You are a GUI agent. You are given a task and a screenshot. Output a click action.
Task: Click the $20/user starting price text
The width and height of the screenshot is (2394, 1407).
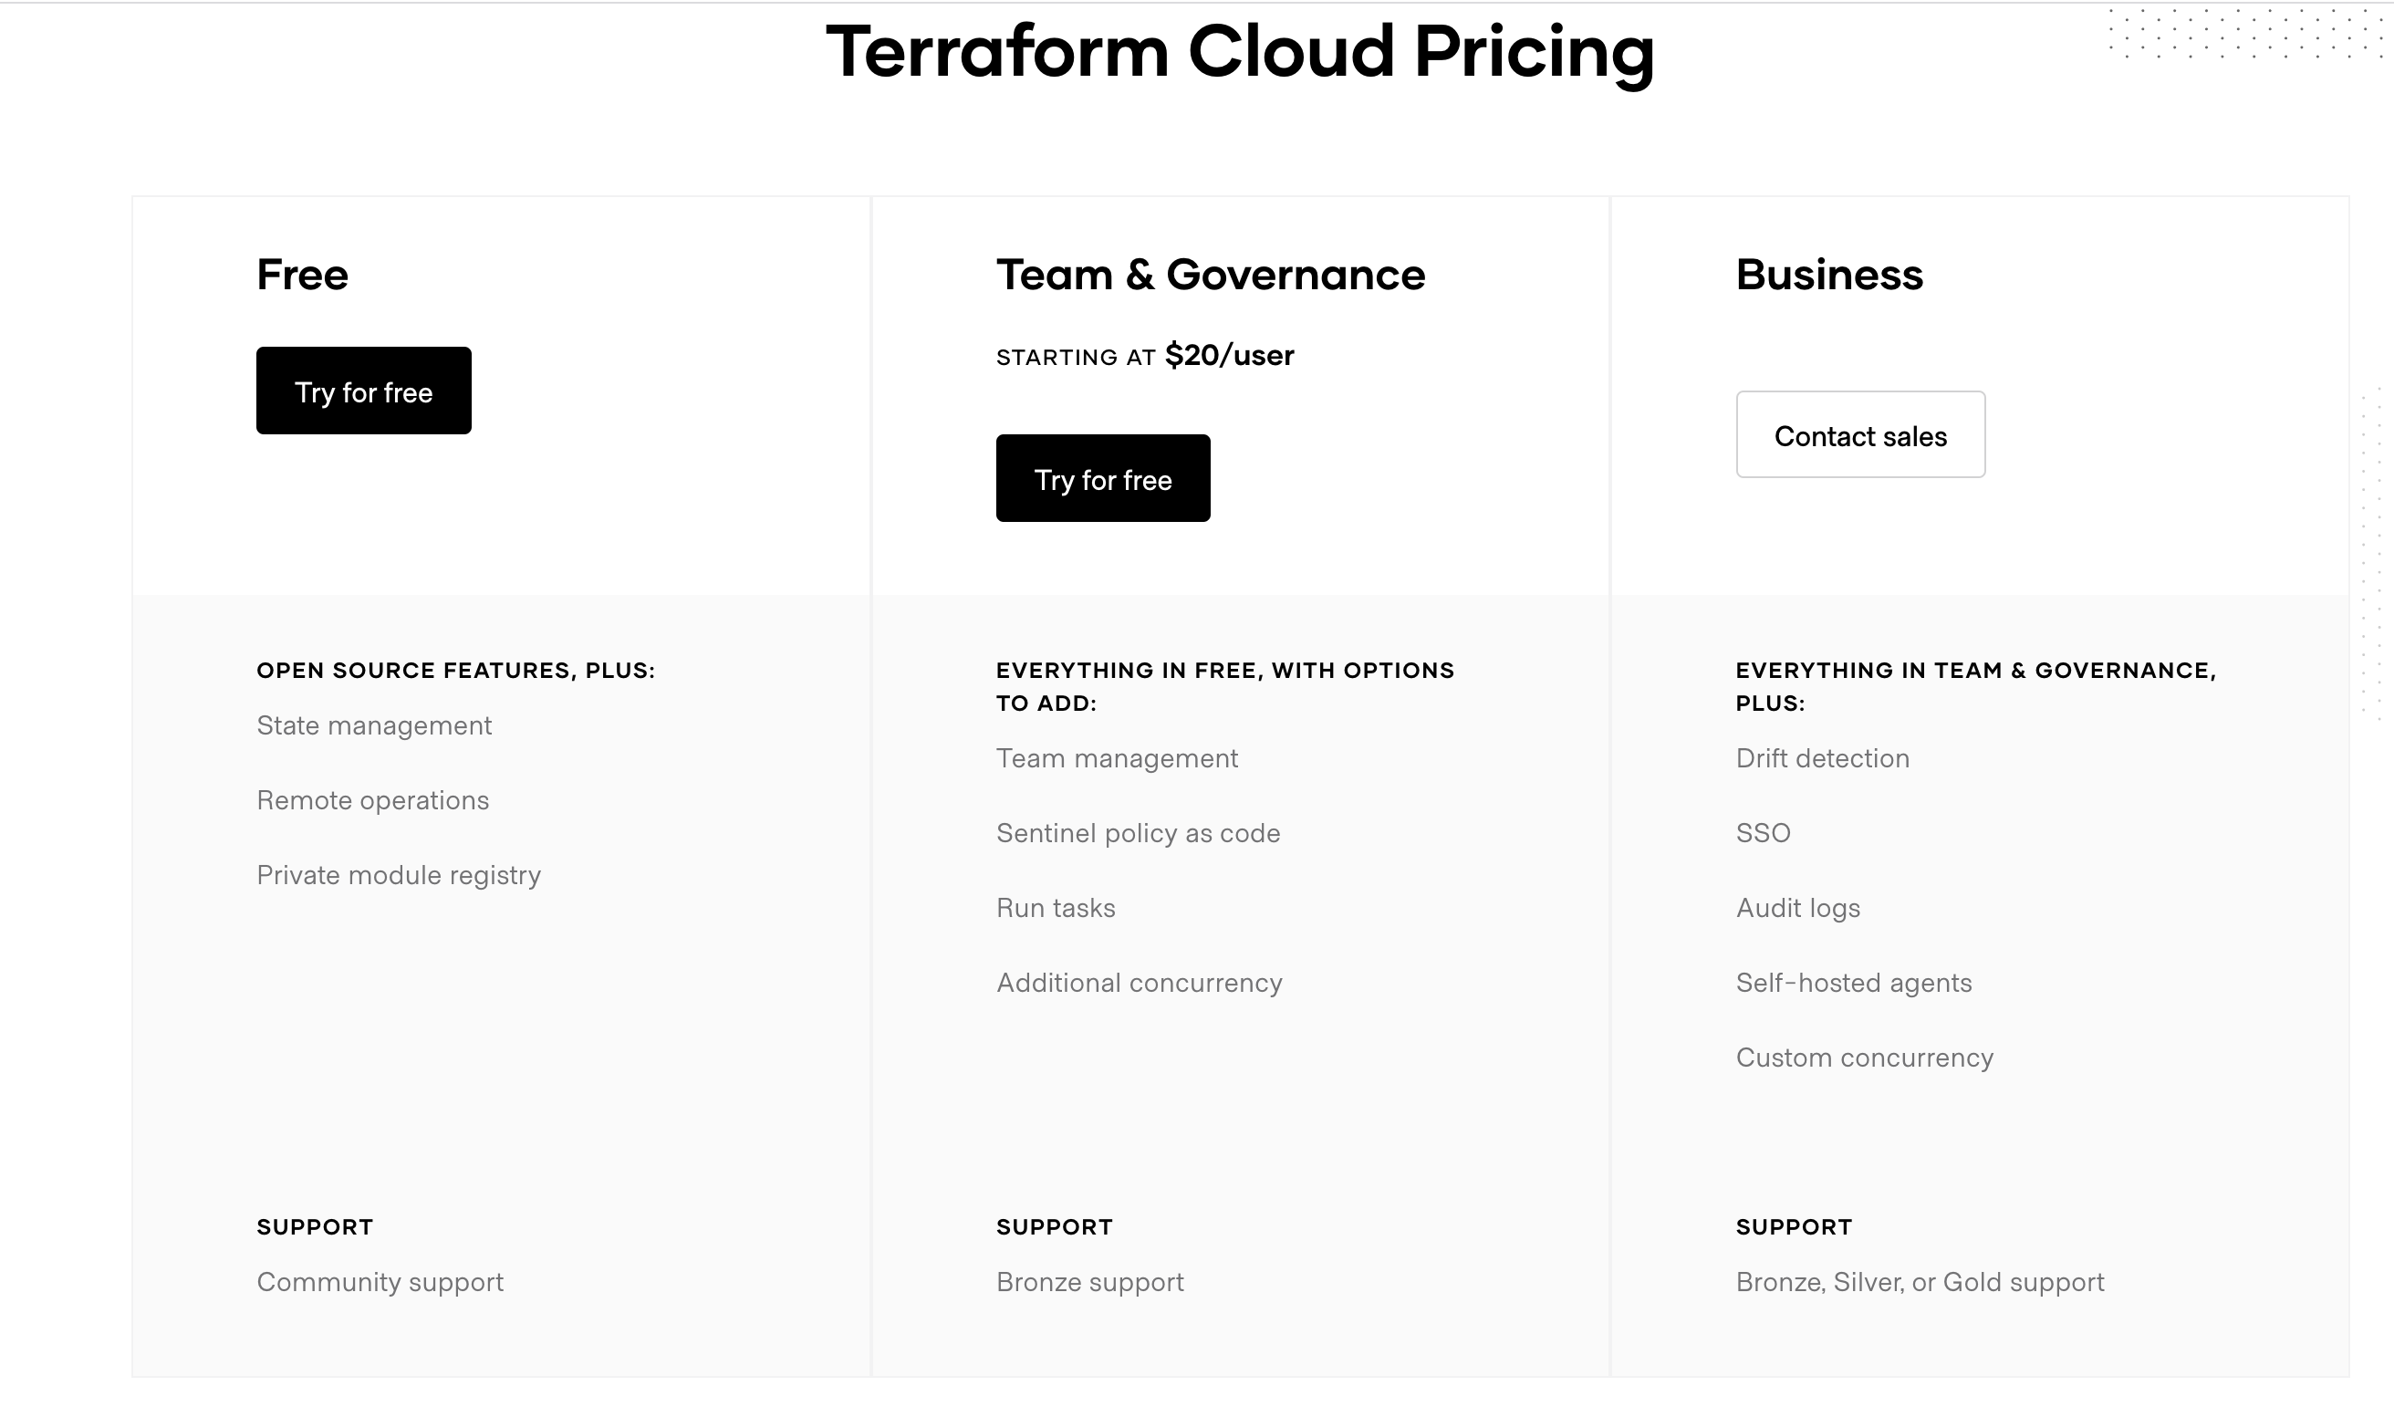coord(1229,355)
